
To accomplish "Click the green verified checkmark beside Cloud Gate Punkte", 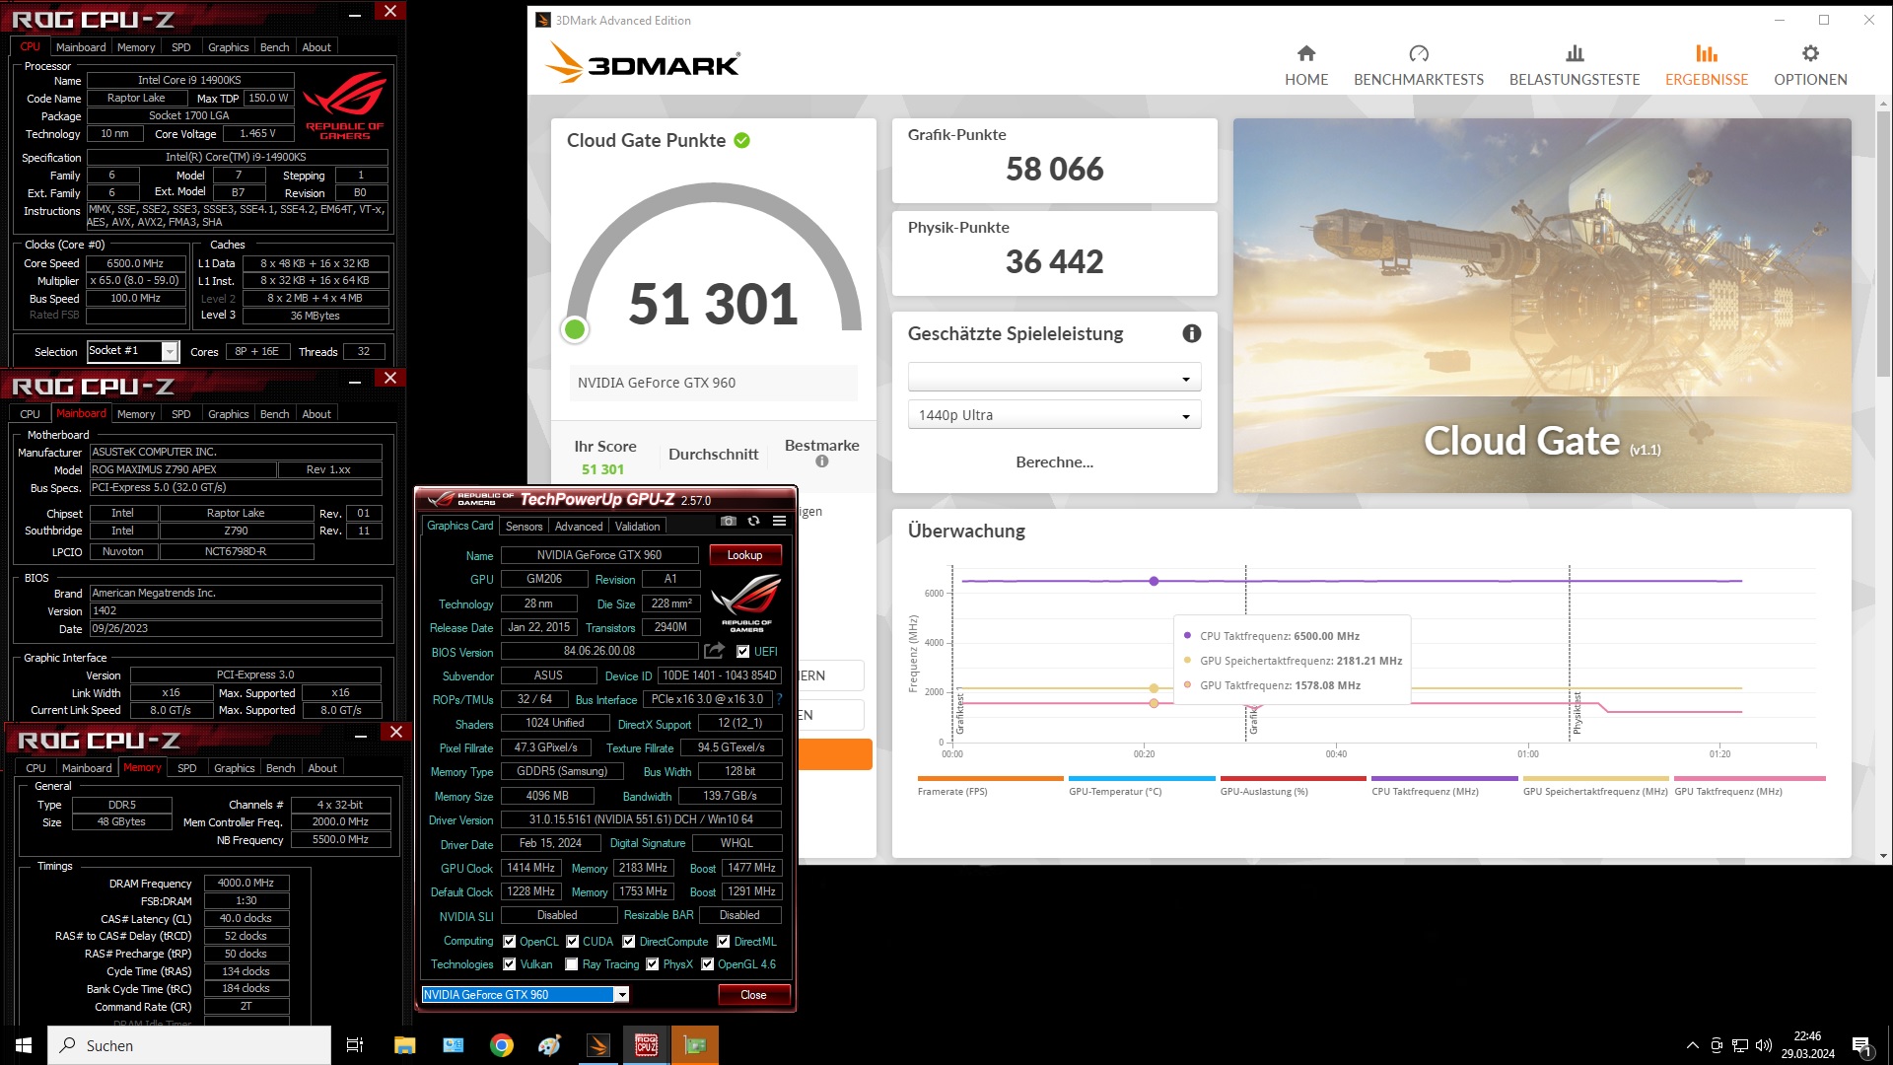I will coord(742,140).
